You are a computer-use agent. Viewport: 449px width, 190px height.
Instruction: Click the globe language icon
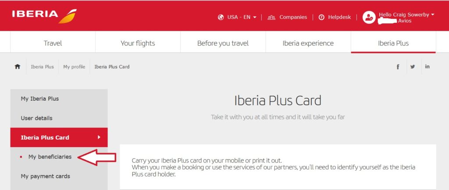tap(221, 18)
